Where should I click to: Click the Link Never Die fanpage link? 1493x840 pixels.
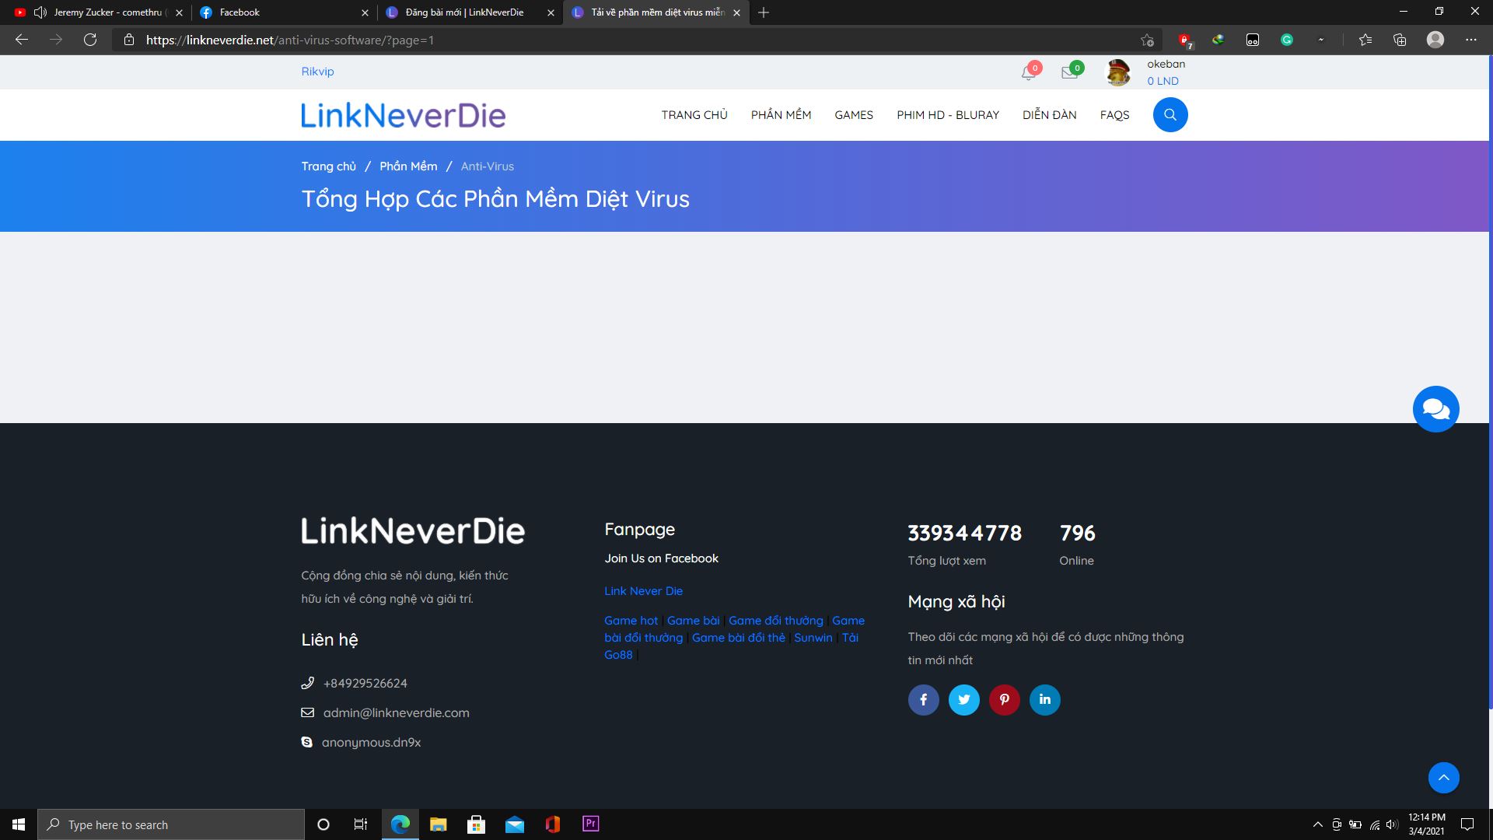click(643, 590)
